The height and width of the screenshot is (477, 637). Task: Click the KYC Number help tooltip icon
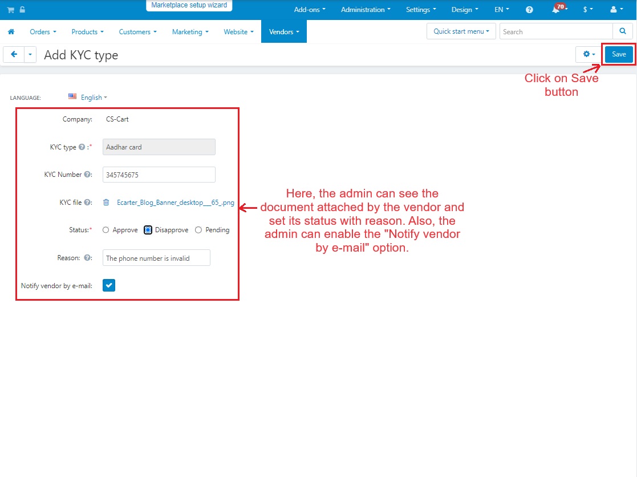(x=87, y=174)
